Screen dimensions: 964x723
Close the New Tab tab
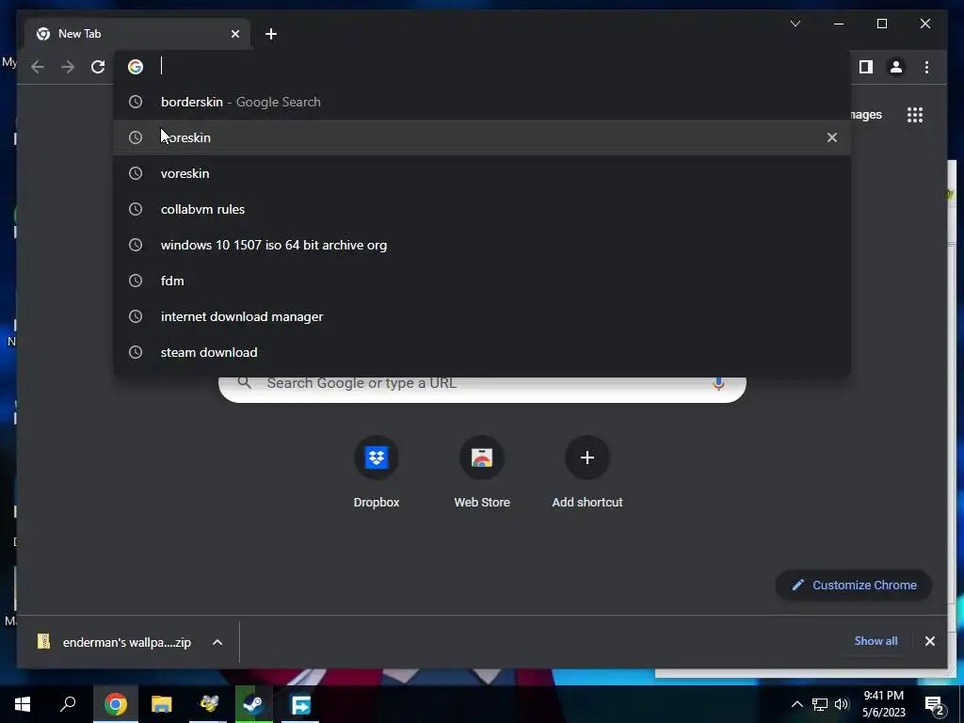coord(234,34)
